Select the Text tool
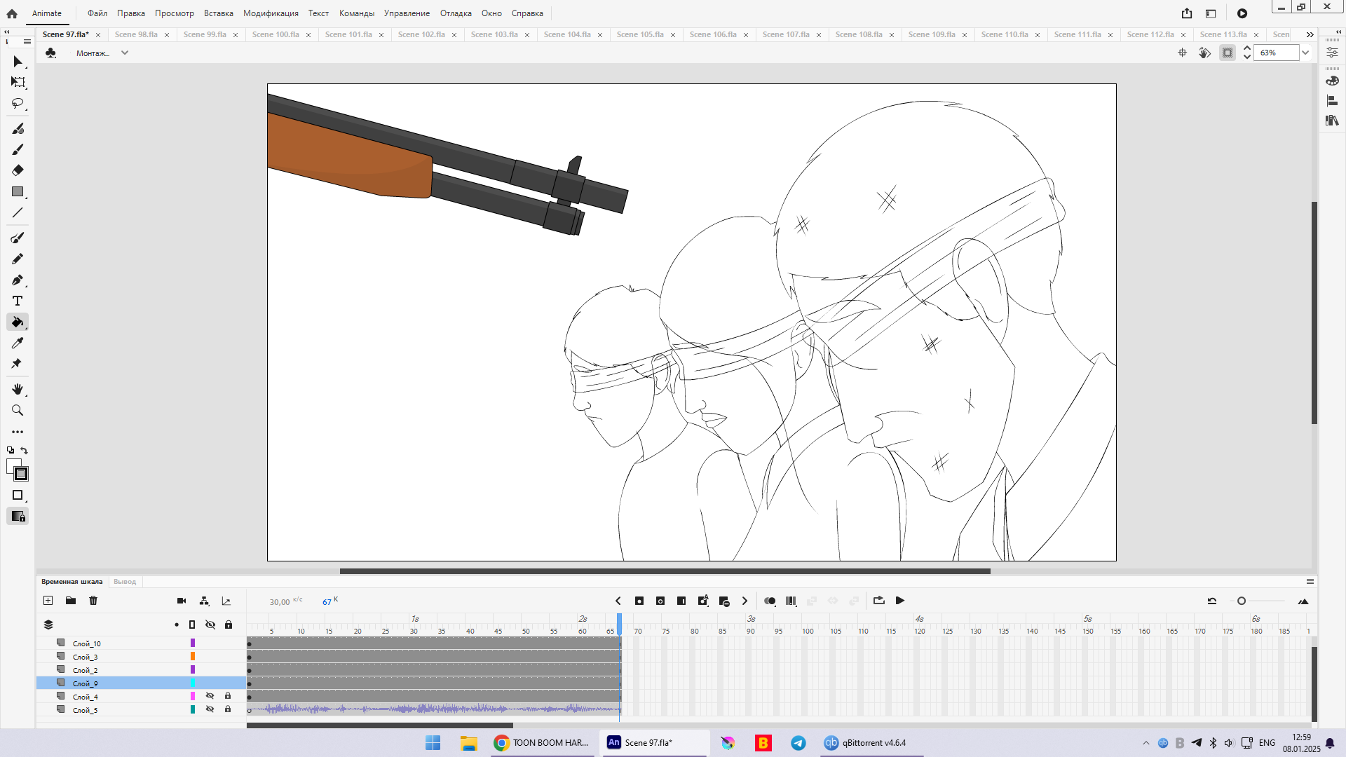1346x757 pixels. pyautogui.click(x=18, y=301)
